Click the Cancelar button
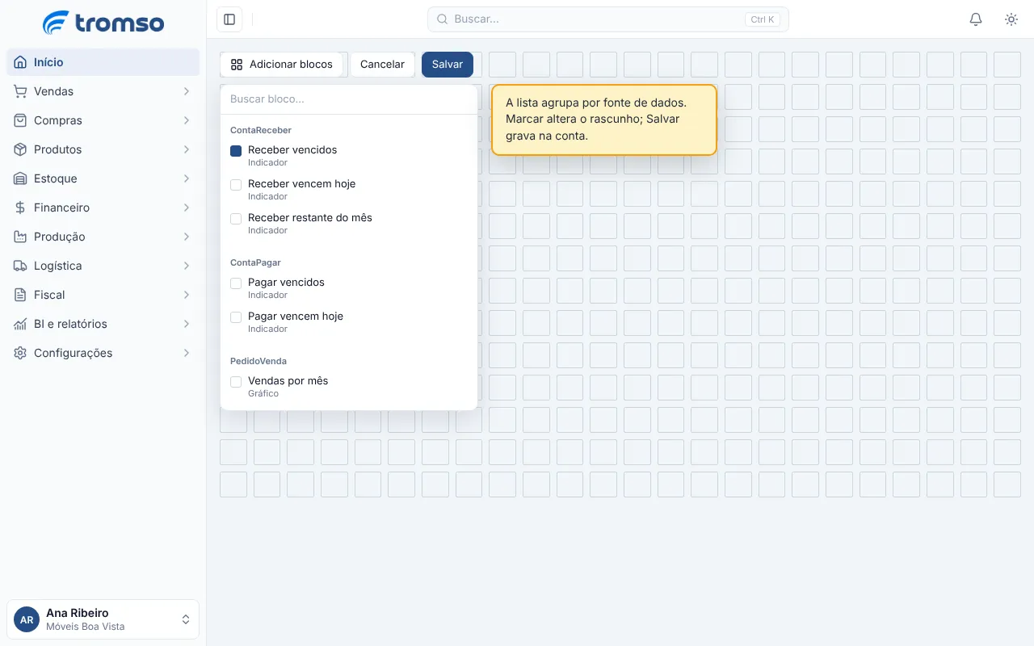The image size is (1034, 646). point(383,65)
